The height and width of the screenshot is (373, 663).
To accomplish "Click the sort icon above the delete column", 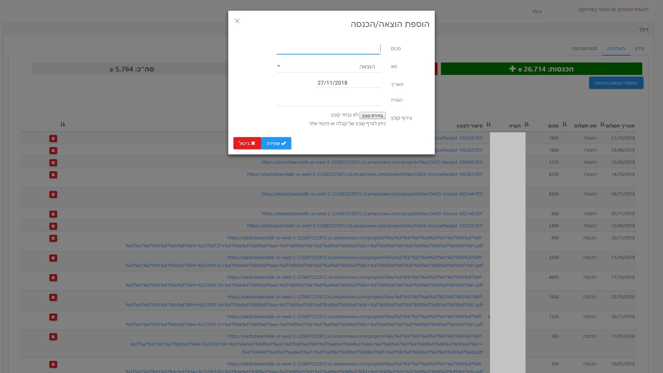I will tap(63, 124).
